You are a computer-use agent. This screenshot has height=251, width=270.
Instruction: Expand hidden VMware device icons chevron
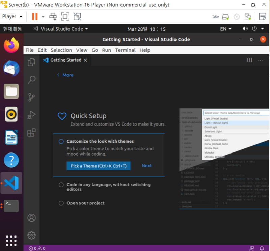215,17
